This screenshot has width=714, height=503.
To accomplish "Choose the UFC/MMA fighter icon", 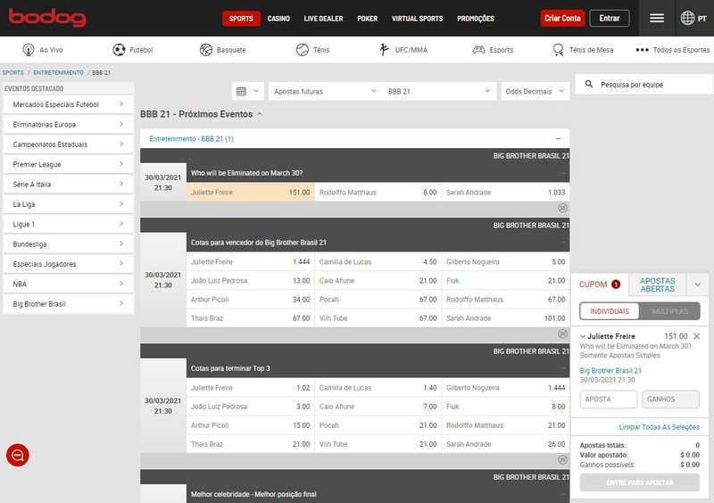I will [384, 50].
